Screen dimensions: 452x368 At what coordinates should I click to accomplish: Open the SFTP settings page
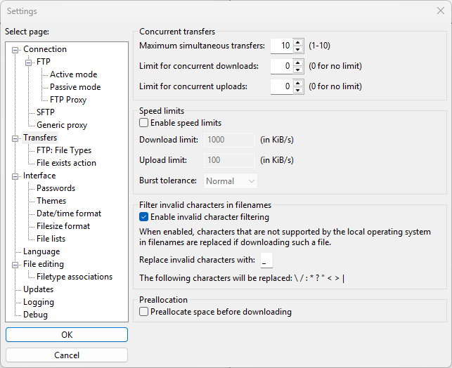click(x=46, y=112)
